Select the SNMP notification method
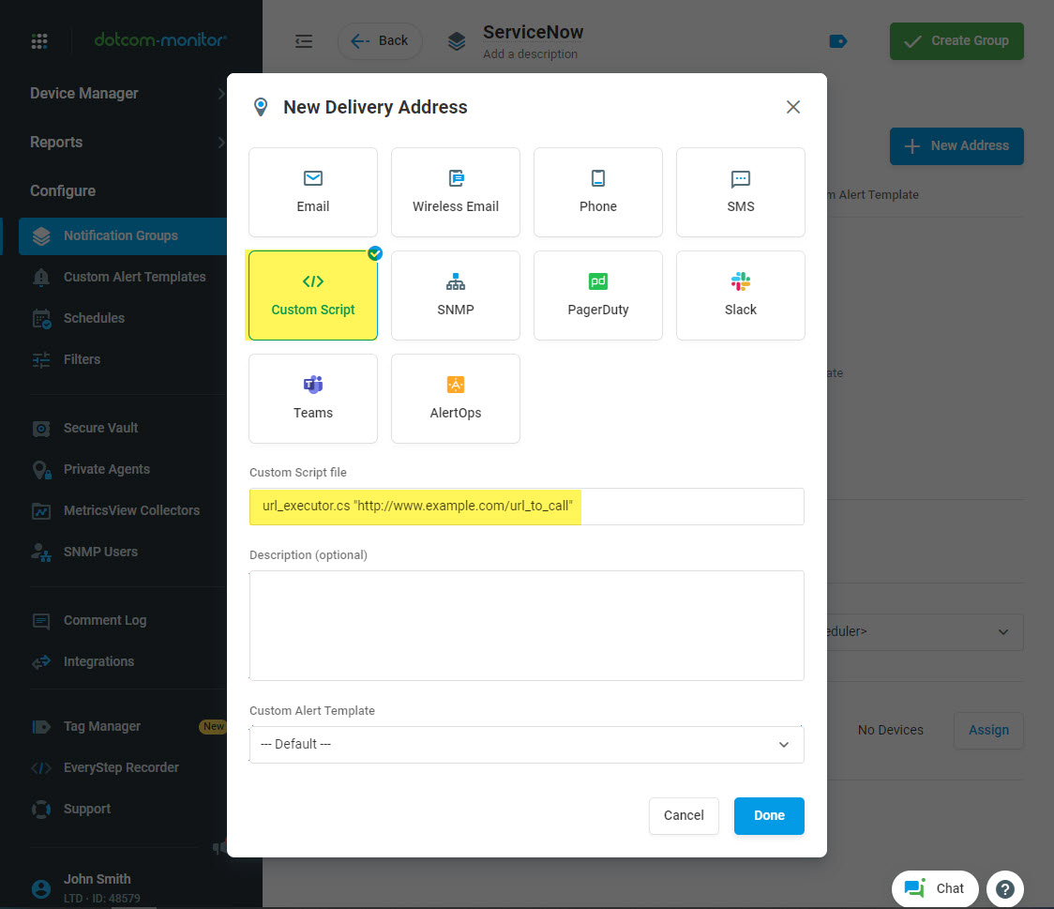 click(456, 295)
